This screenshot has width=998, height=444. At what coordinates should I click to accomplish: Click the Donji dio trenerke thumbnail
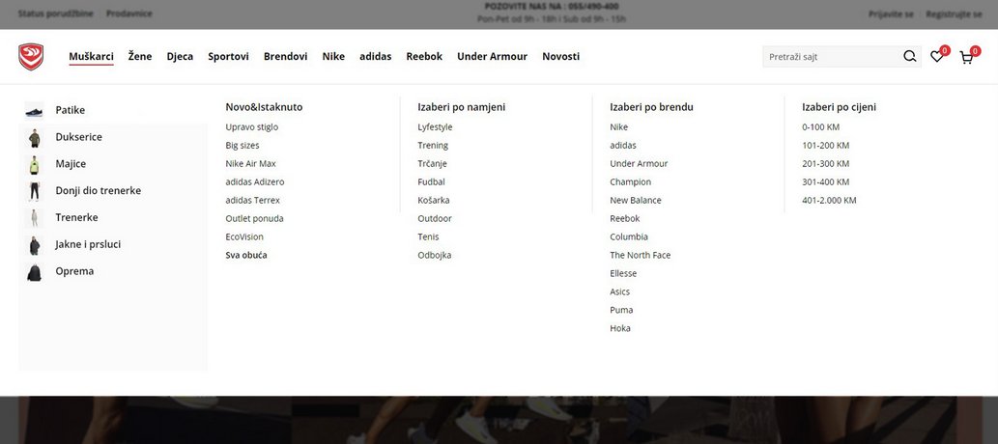click(x=35, y=191)
